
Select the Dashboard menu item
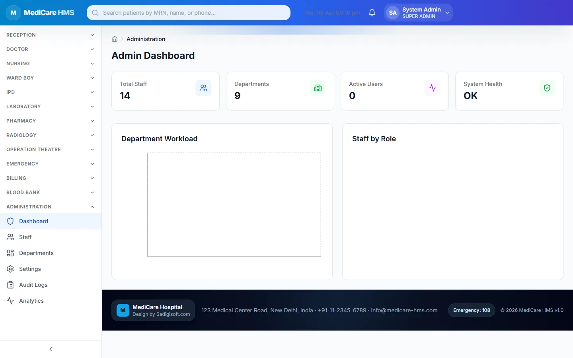pos(51,221)
